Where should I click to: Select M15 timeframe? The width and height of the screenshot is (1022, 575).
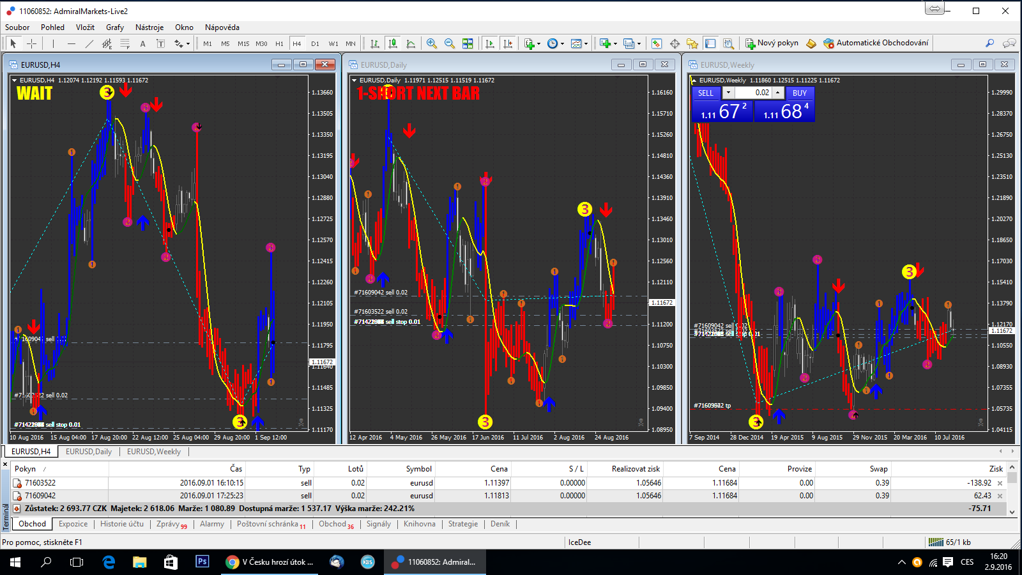pos(243,43)
